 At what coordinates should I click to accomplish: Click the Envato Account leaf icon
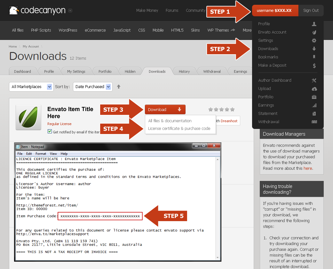point(314,32)
